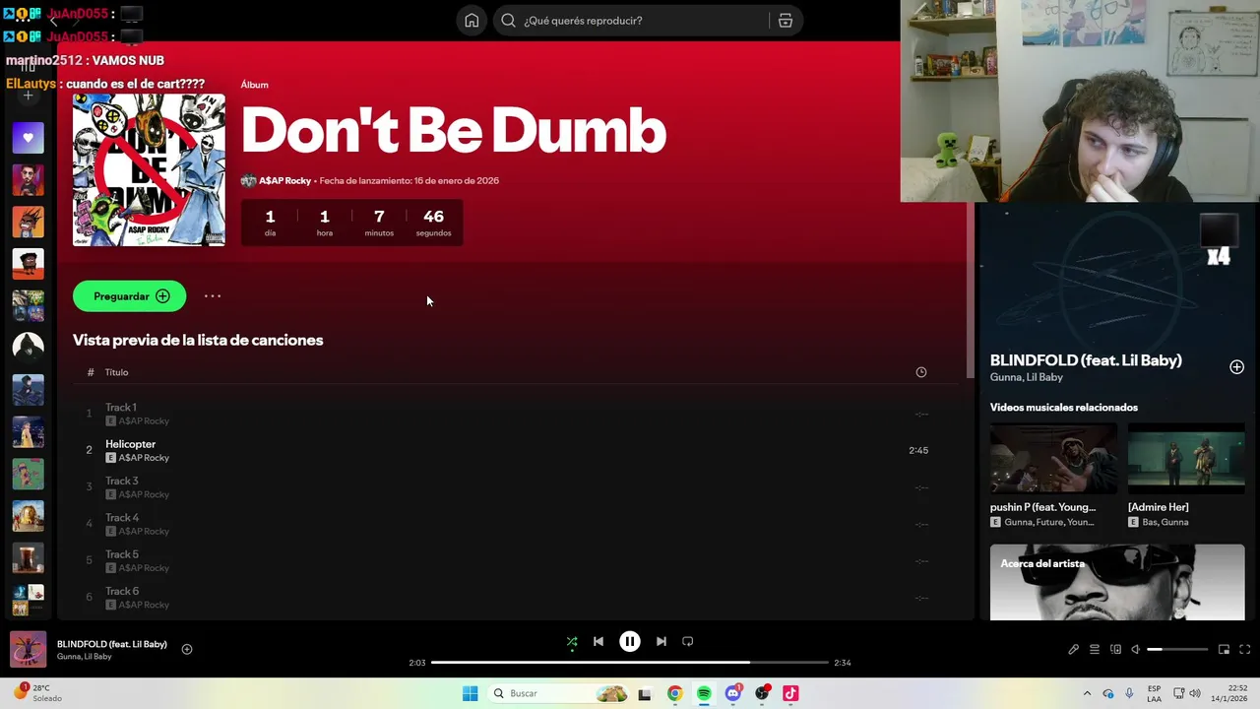The height and width of the screenshot is (709, 1260).
Task: Open the pushin P music video thumbnail
Action: coord(1053,459)
